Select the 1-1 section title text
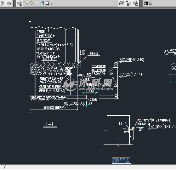 click(49, 124)
